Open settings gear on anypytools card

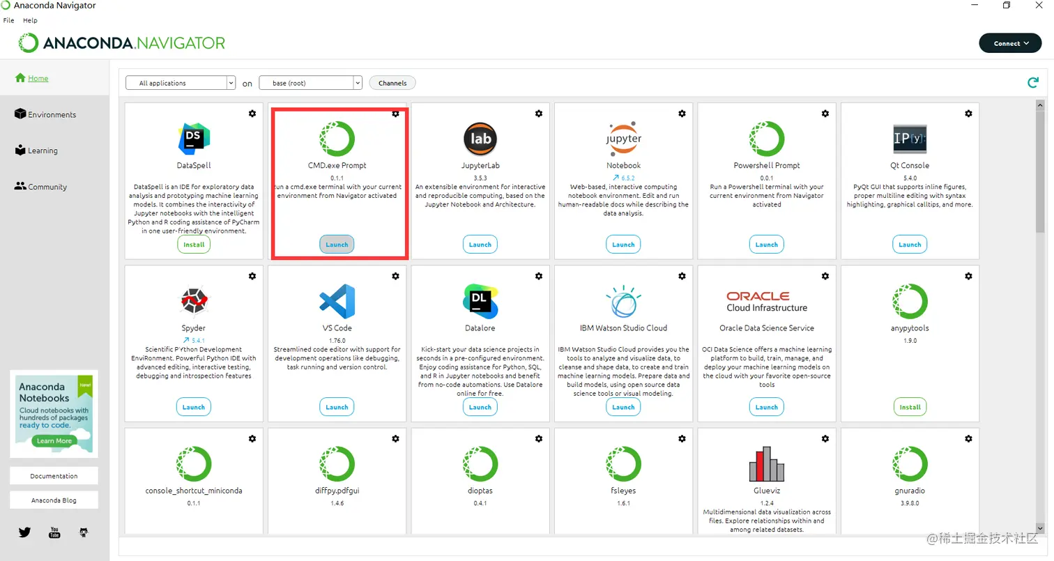click(x=968, y=276)
